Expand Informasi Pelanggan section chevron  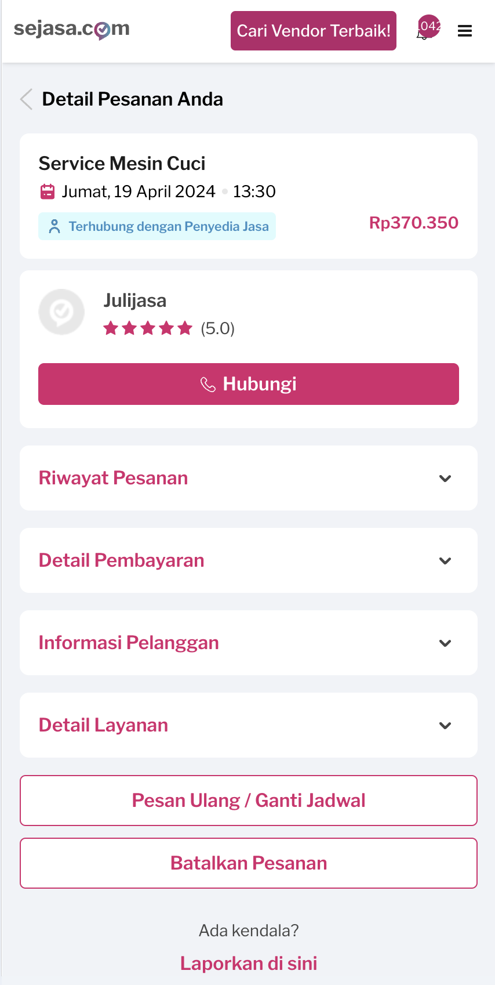pos(445,643)
